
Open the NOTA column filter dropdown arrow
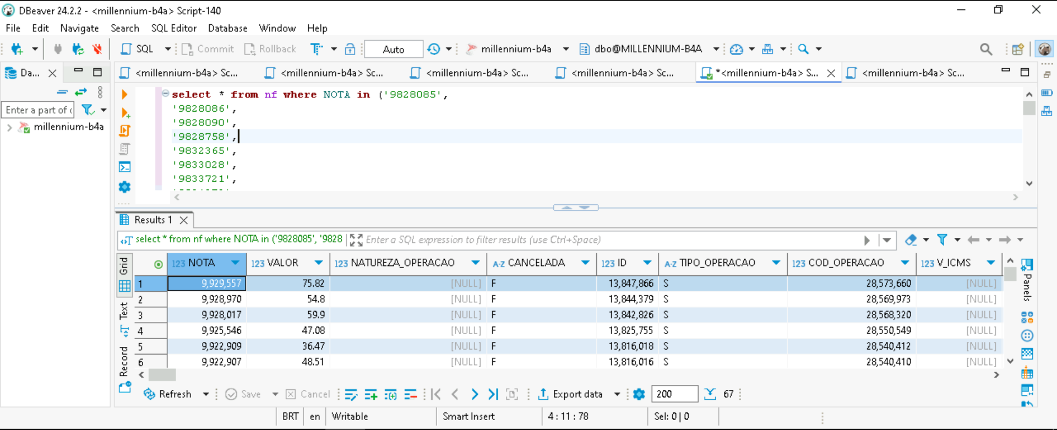[236, 263]
